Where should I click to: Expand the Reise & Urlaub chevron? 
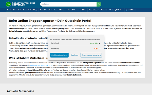(x=51, y=10)
